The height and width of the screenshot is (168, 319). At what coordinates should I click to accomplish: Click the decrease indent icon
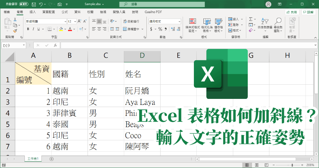tap(112, 29)
